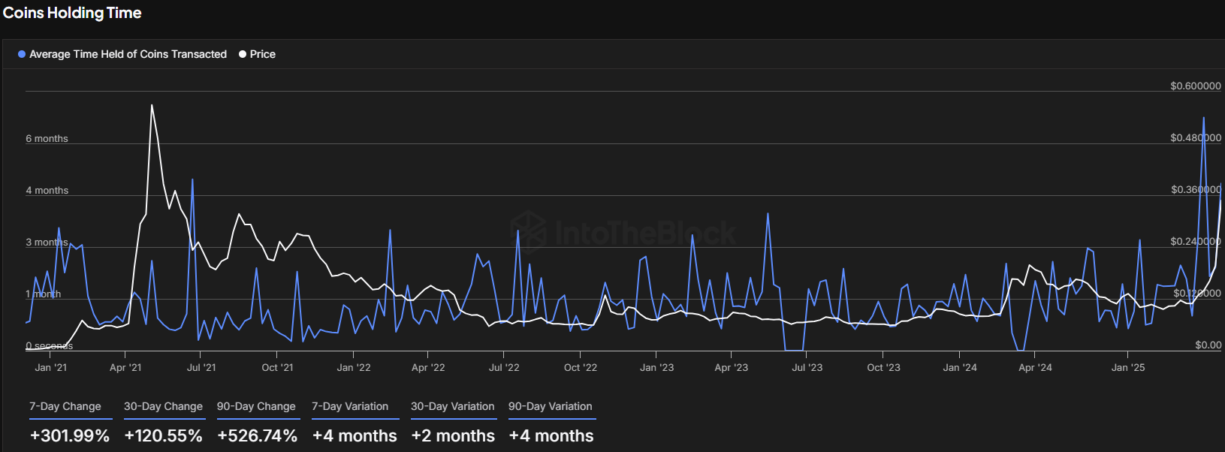
Task: Click the Jan '22 date label
Action: 354,367
